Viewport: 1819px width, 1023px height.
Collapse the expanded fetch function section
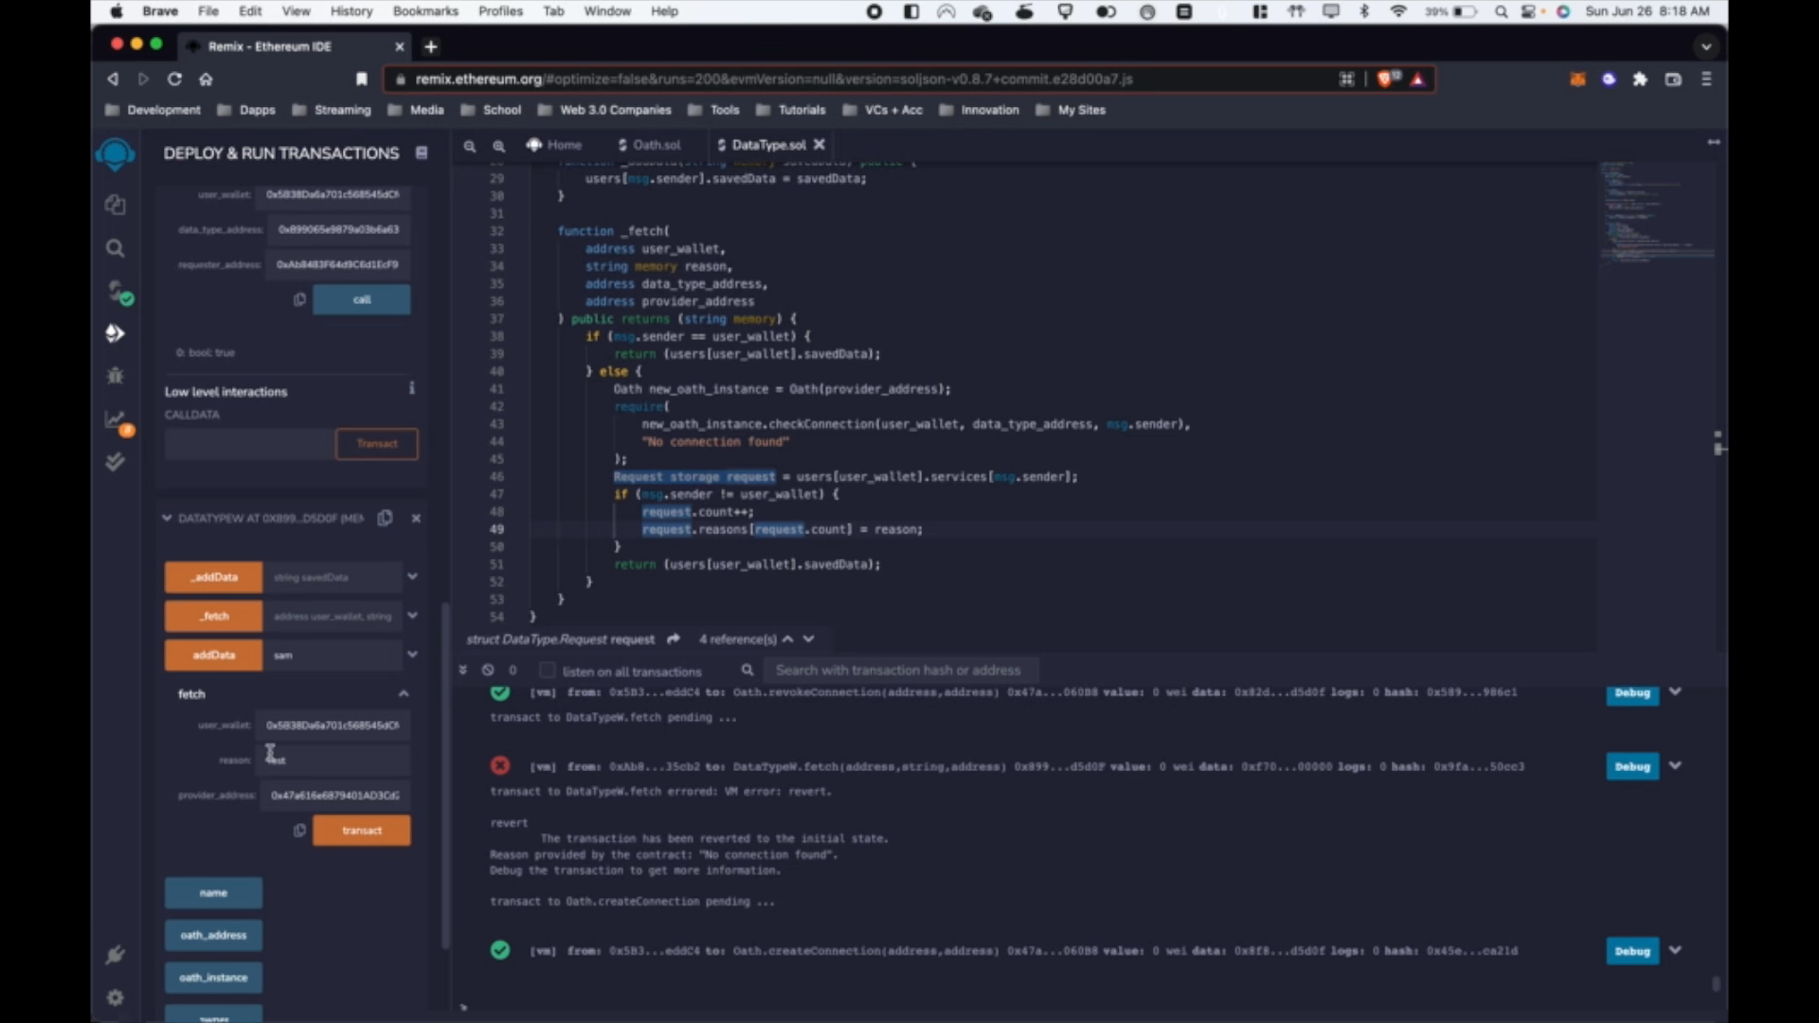click(x=404, y=694)
